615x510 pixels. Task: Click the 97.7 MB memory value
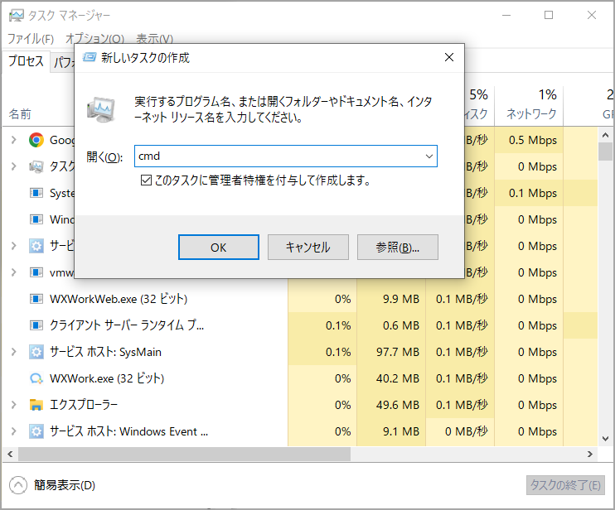(398, 352)
